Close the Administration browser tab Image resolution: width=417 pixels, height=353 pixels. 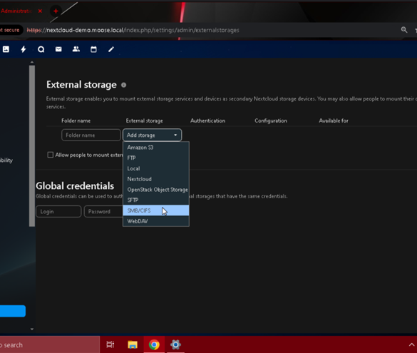[40, 11]
